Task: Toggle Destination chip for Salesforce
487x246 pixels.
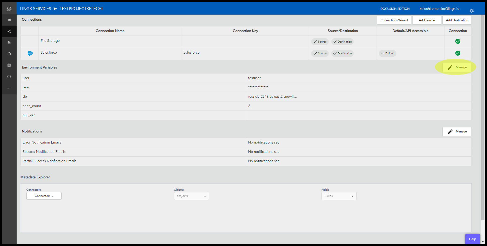Action: click(342, 53)
